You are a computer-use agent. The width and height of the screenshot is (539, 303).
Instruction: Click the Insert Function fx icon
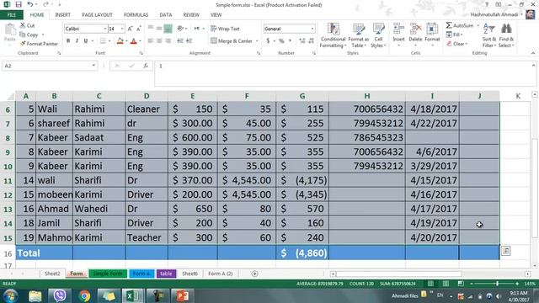(146, 66)
